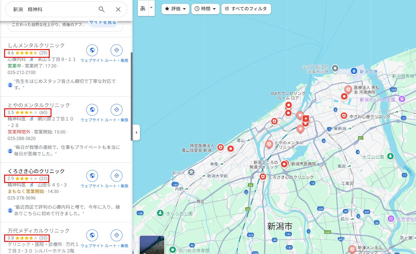This screenshot has height=254, width=416.
Task: Click 営業中 open status text
Action: (x=14, y=66)
